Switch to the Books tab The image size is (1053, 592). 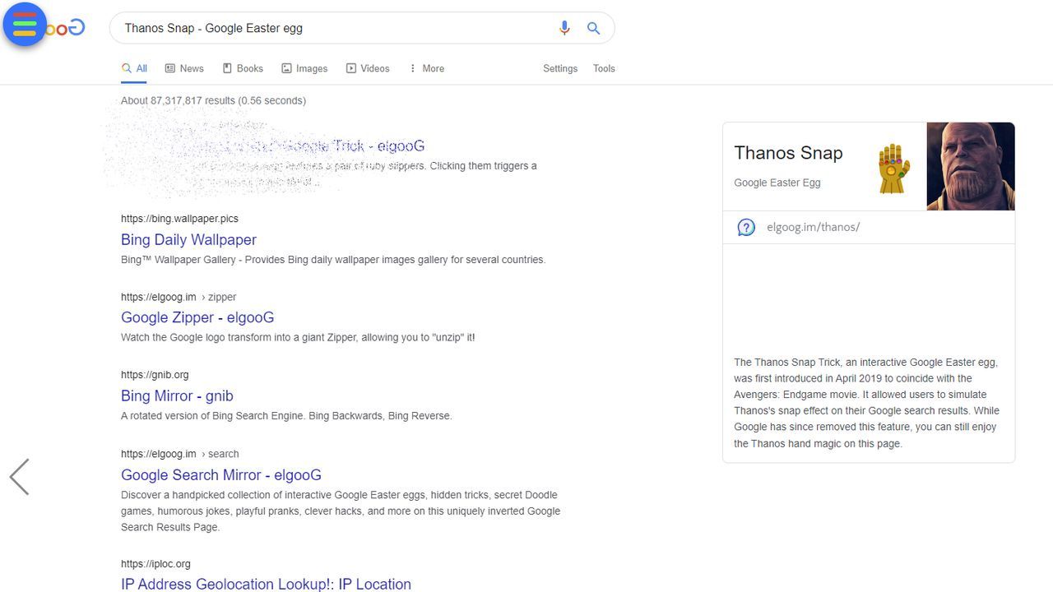pos(243,68)
